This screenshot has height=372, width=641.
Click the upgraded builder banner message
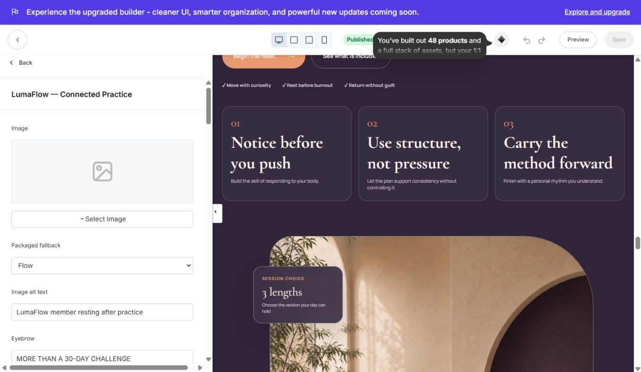pos(222,12)
